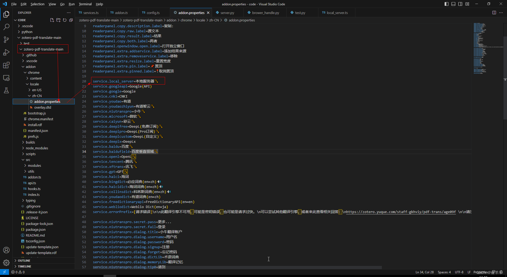Click Ln 34, Col 28 in status bar
Screen dimensions: 507x277
425,272
